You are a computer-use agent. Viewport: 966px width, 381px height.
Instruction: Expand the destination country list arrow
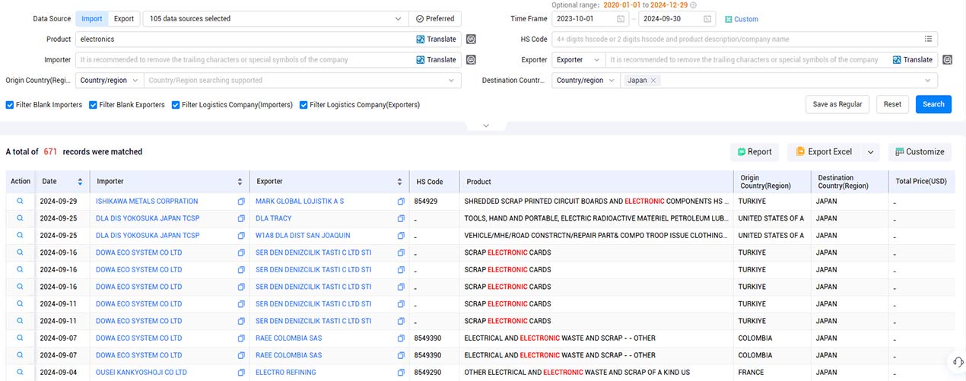(x=928, y=81)
